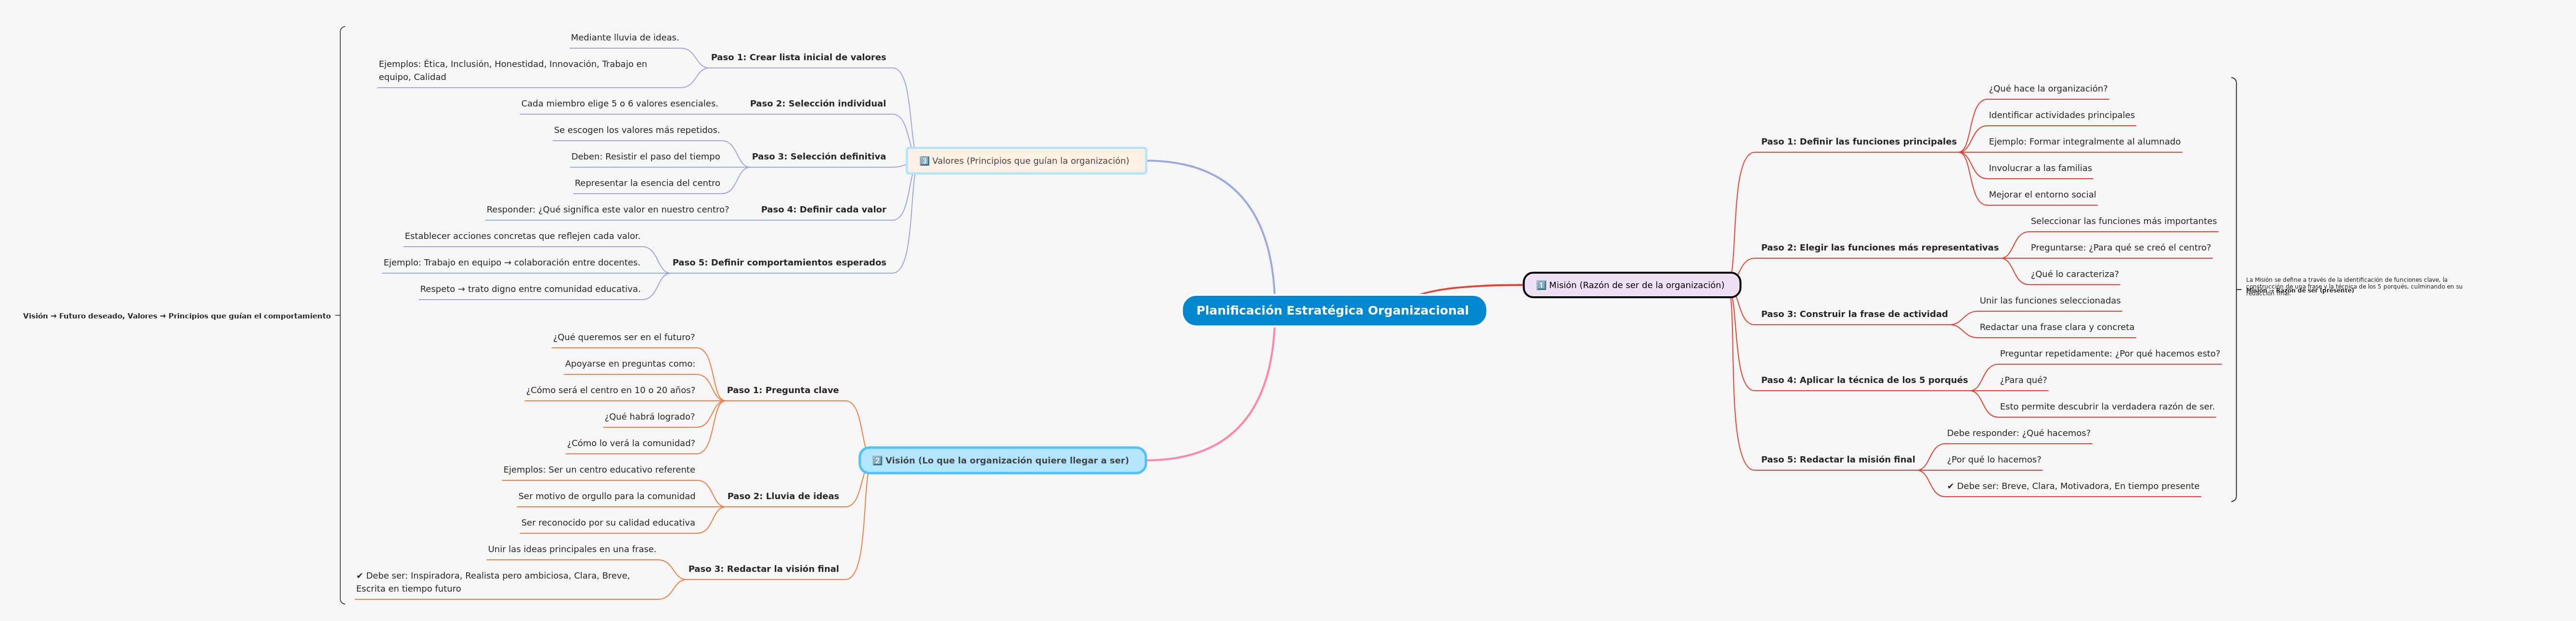Viewport: 2576px width, 621px height.
Task: Click 'Cada miembro elige 5 o 6 valores esenciales.'
Action: click(x=619, y=103)
